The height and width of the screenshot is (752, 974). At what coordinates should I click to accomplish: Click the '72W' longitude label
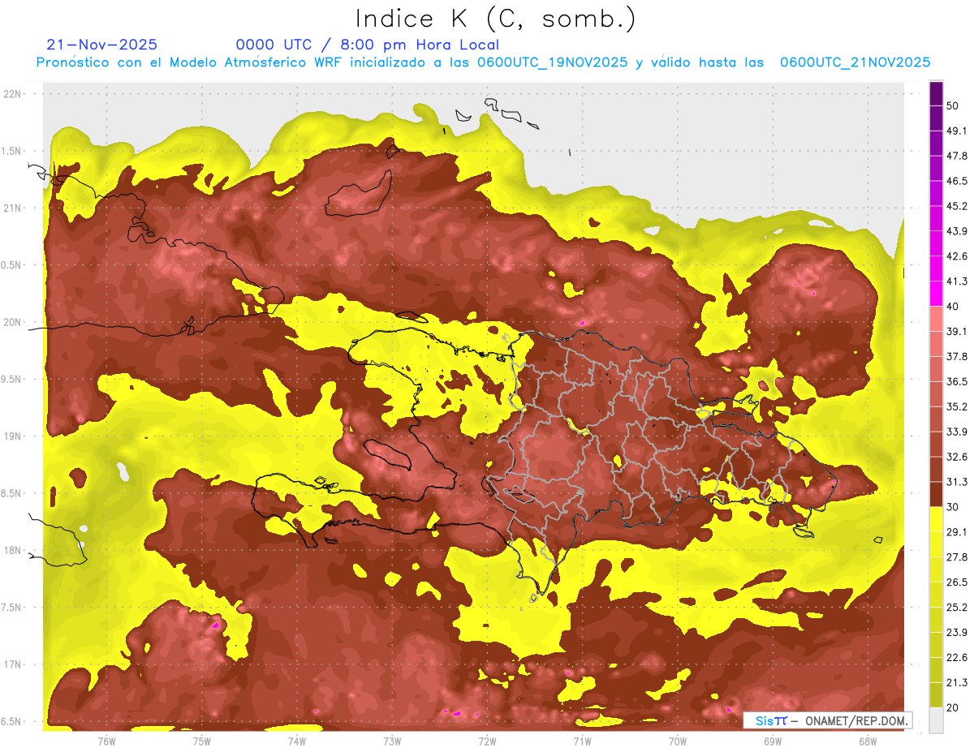coord(487,741)
